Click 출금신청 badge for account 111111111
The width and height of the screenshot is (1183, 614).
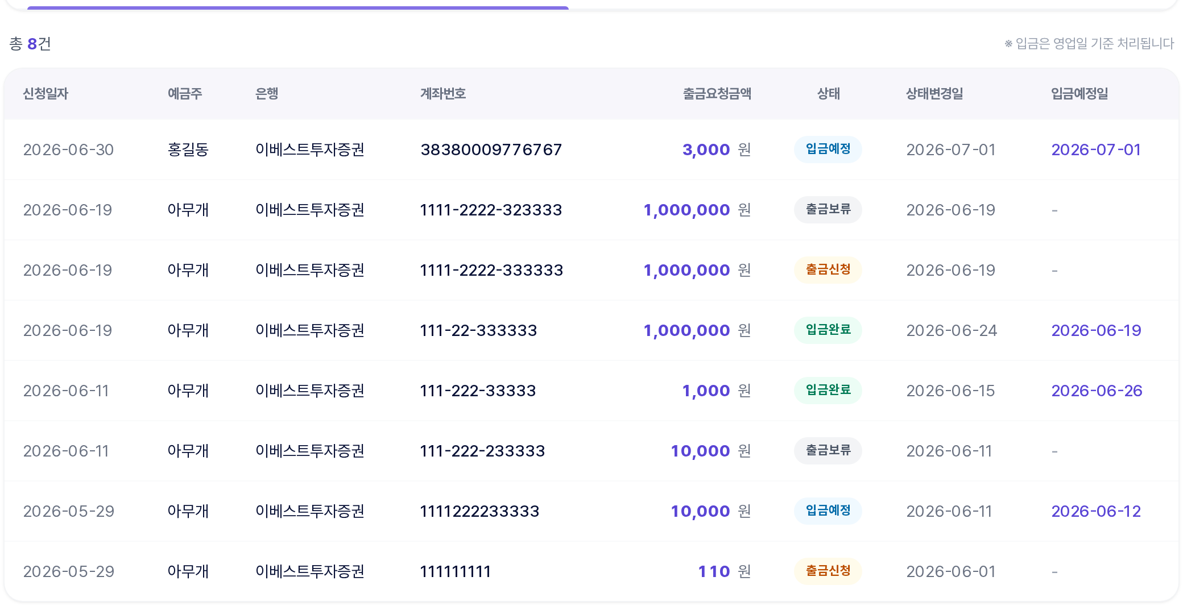pyautogui.click(x=828, y=571)
